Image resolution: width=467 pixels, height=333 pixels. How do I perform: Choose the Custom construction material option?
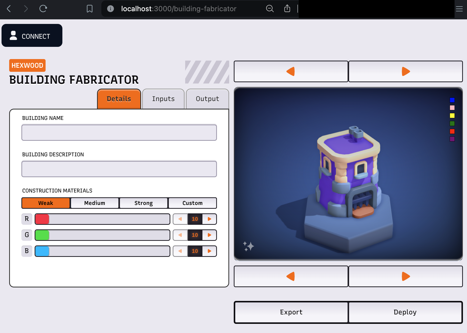click(193, 203)
